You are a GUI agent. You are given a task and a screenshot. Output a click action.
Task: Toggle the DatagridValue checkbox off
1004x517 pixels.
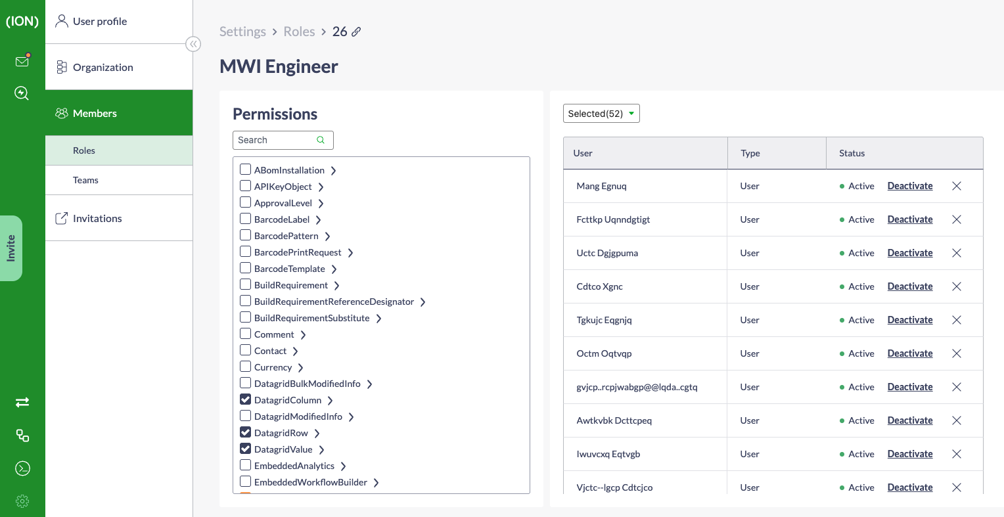[245, 449]
